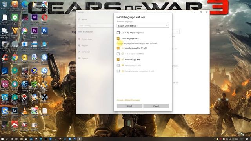The image size is (251, 141).
Task: Open Task View on the taskbar
Action: click(16, 139)
